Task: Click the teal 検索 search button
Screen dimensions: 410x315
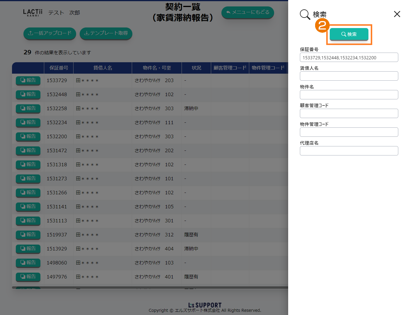Action: pos(349,34)
